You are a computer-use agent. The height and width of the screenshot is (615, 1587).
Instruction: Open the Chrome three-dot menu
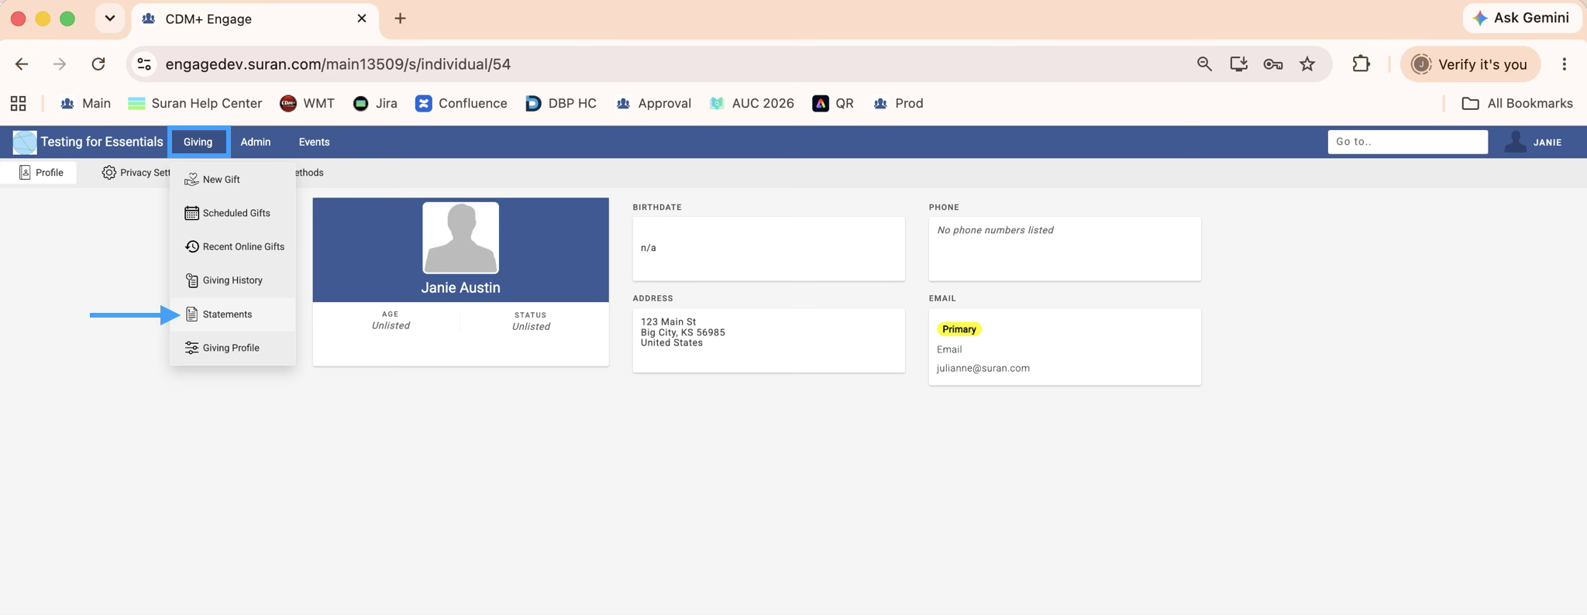pos(1565,64)
